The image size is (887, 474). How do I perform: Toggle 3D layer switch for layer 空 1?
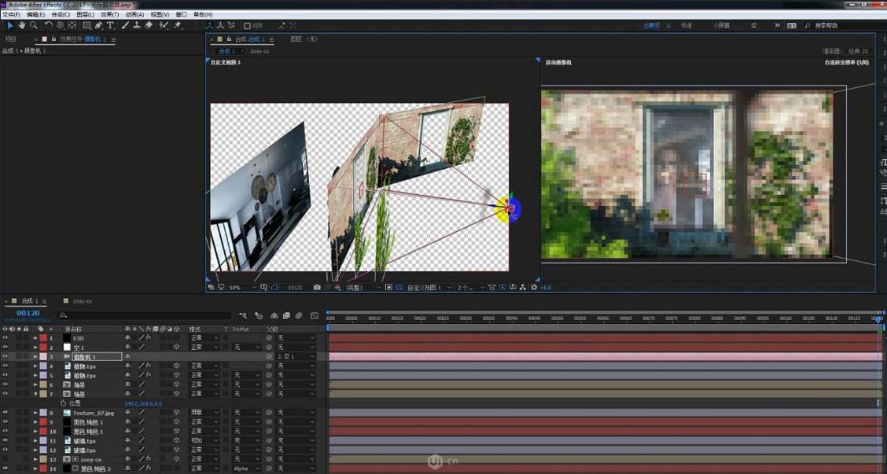coord(177,347)
